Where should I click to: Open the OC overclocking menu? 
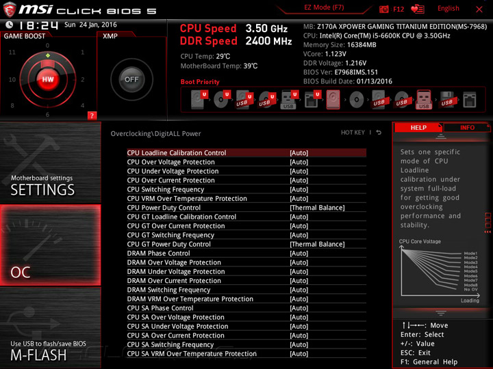pyautogui.click(x=50, y=245)
